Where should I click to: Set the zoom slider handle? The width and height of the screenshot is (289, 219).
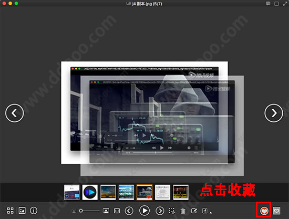coord(81,211)
